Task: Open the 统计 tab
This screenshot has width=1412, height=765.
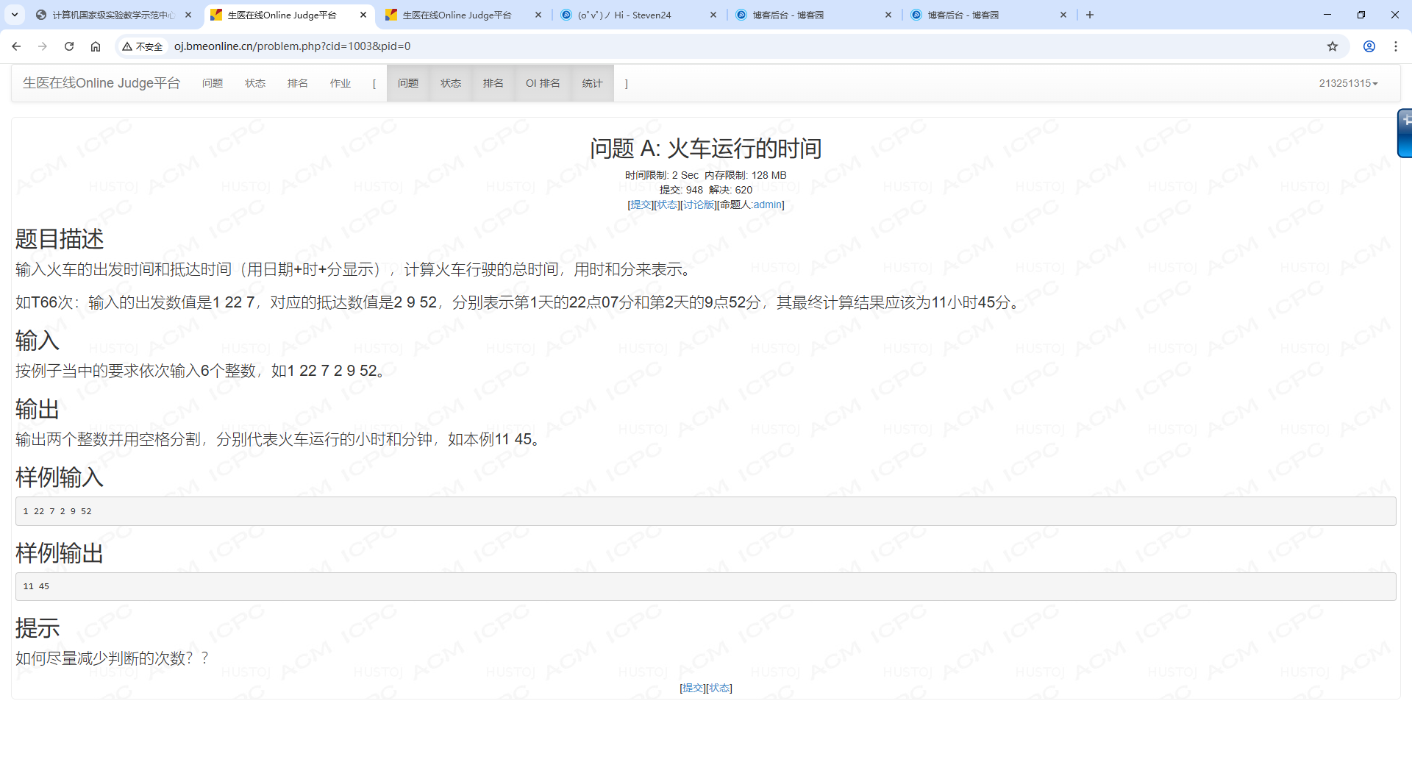Action: [x=592, y=83]
